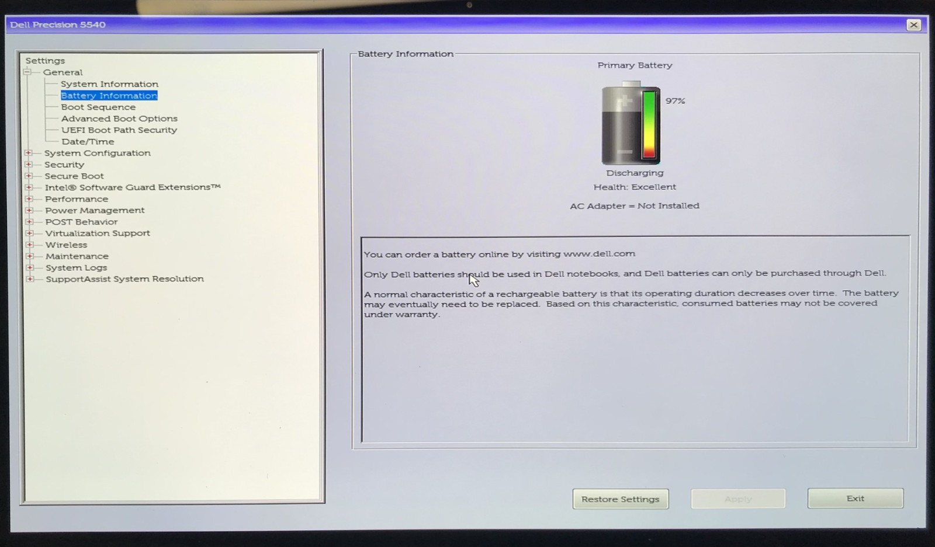This screenshot has height=547, width=935.
Task: Select System Configuration category label
Action: pos(97,153)
